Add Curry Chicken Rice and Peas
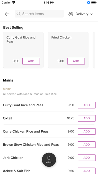98x174 pixels. pyautogui.click(x=87, y=131)
